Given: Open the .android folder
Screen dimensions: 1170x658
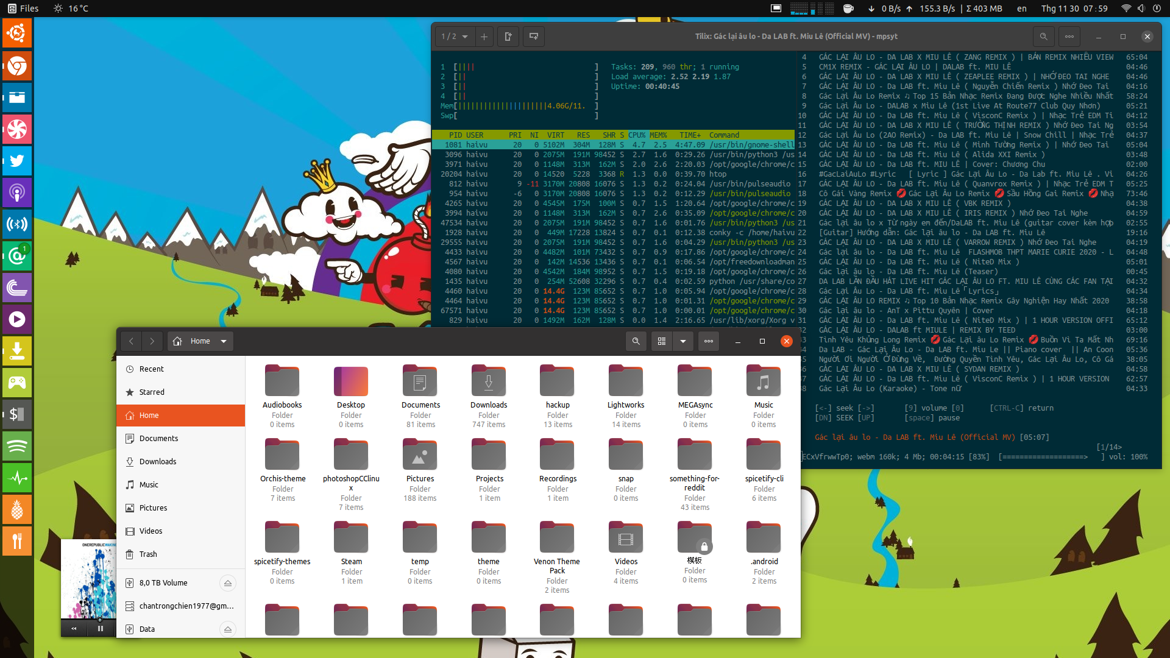Looking at the screenshot, I should (x=764, y=553).
